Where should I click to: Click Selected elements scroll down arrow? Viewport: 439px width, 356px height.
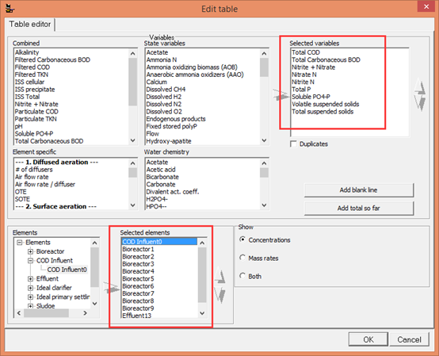click(202, 313)
